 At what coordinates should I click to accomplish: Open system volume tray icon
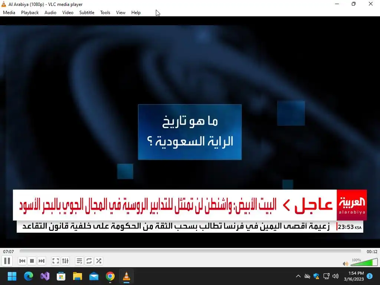point(335,276)
